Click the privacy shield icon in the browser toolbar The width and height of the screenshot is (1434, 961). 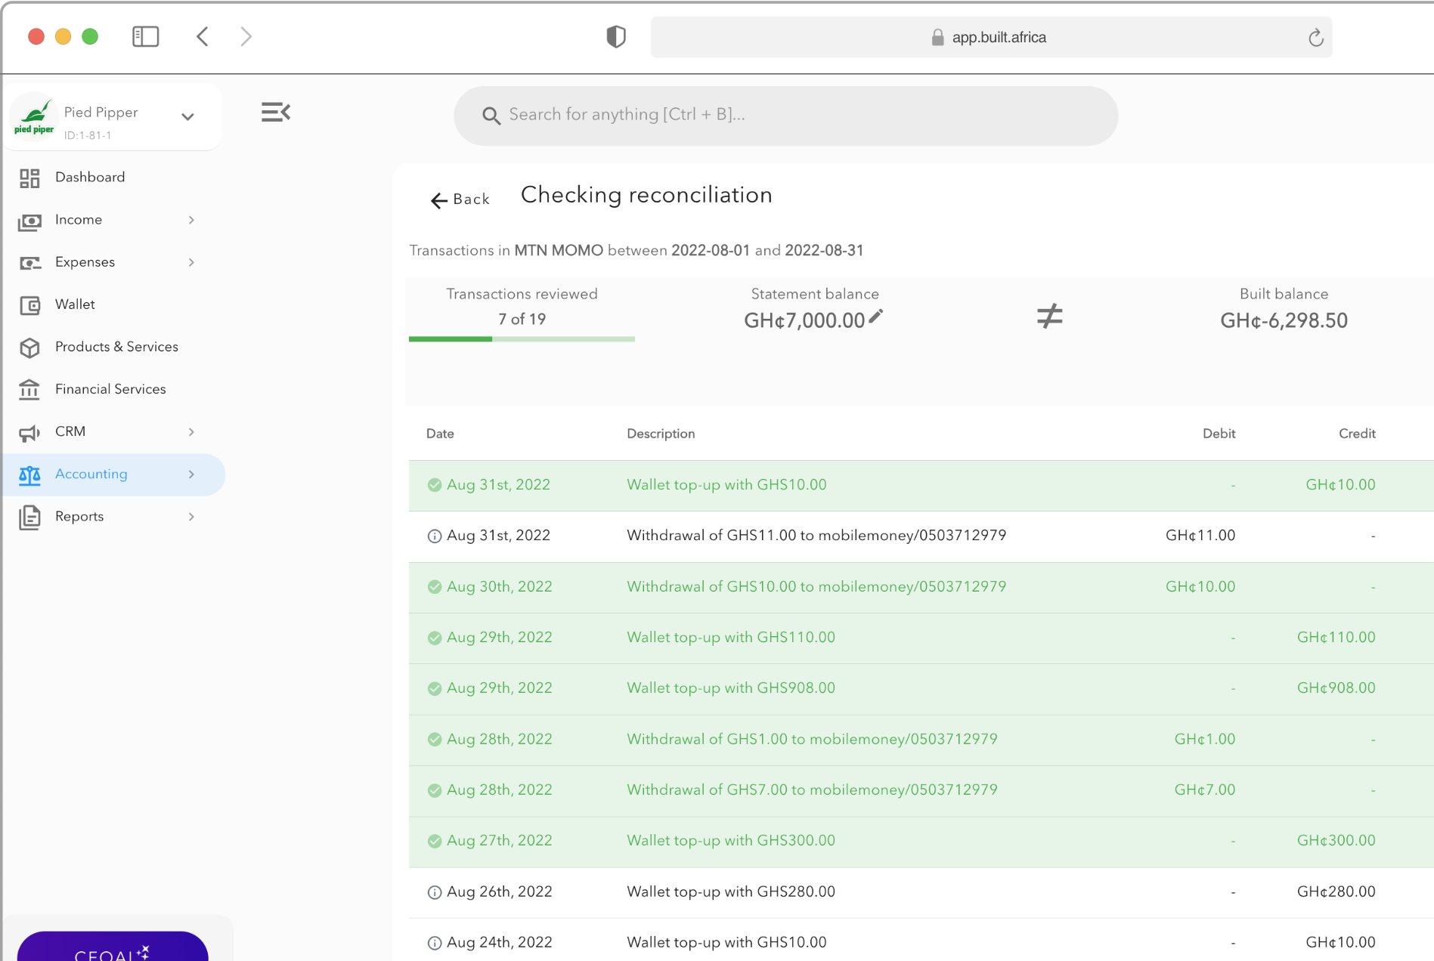[616, 37]
